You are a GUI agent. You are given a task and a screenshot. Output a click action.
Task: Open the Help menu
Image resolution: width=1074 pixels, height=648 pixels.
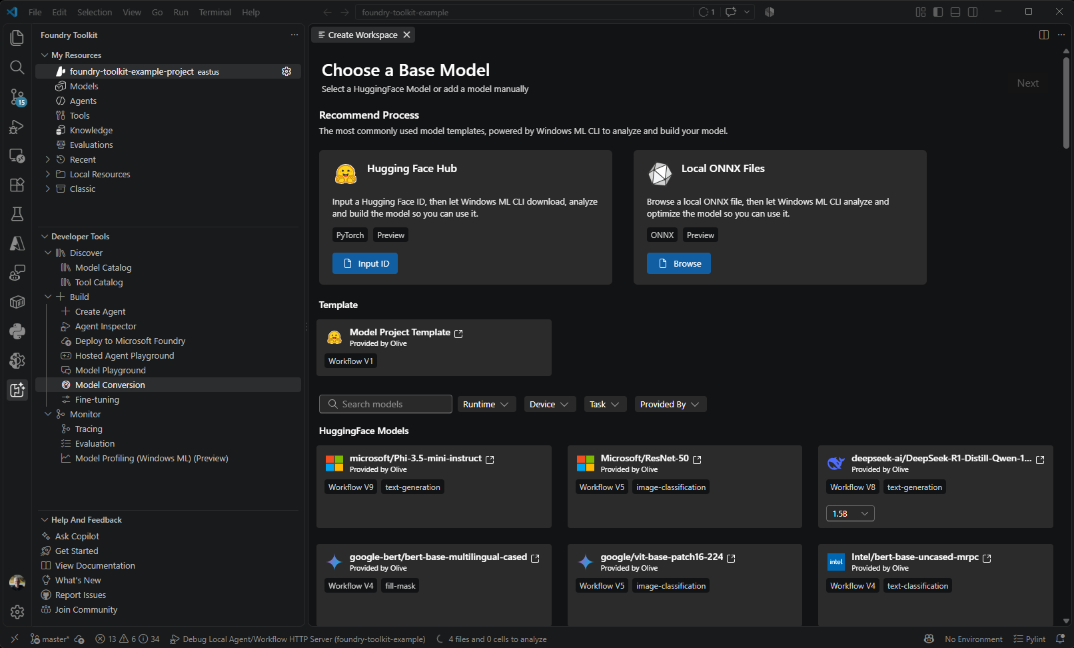pos(251,12)
